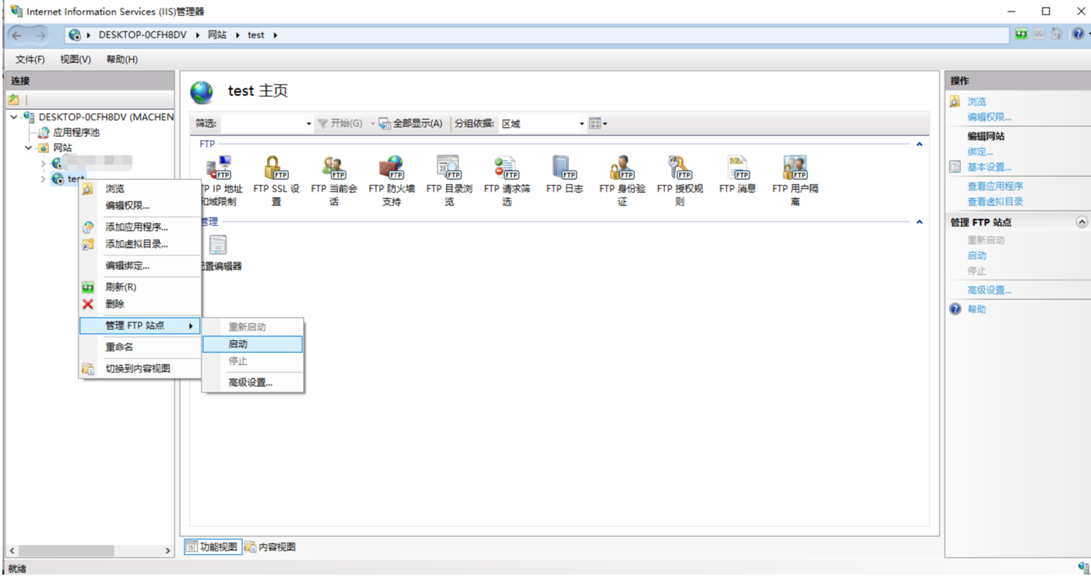
Task: Click the back navigation arrow
Action: click(18, 35)
